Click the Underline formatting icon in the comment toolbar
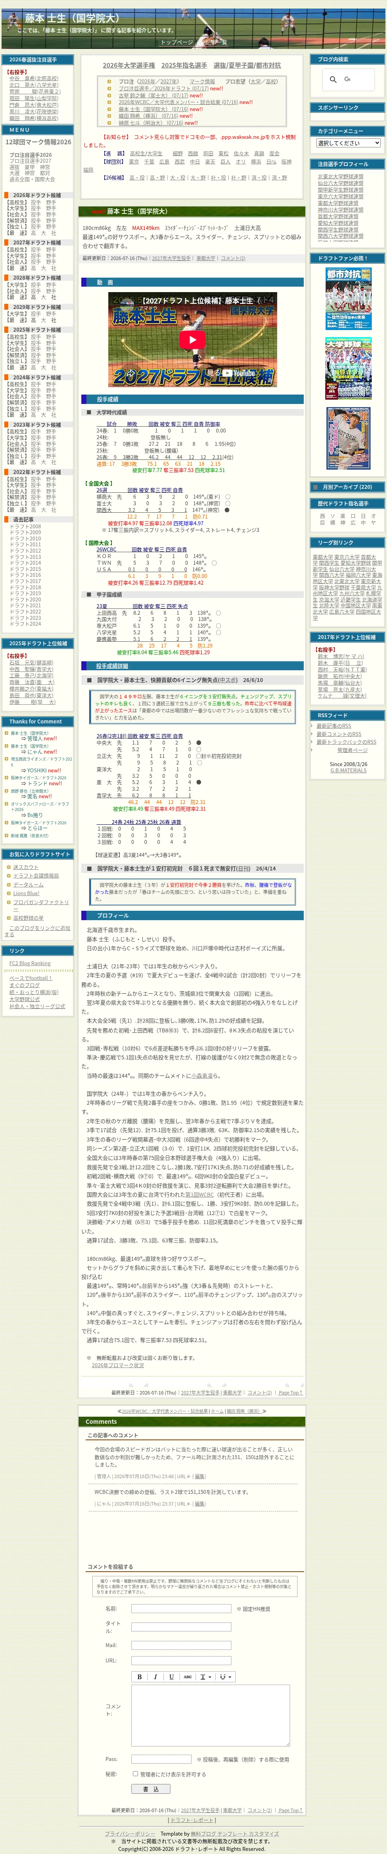 pyautogui.click(x=171, y=1676)
